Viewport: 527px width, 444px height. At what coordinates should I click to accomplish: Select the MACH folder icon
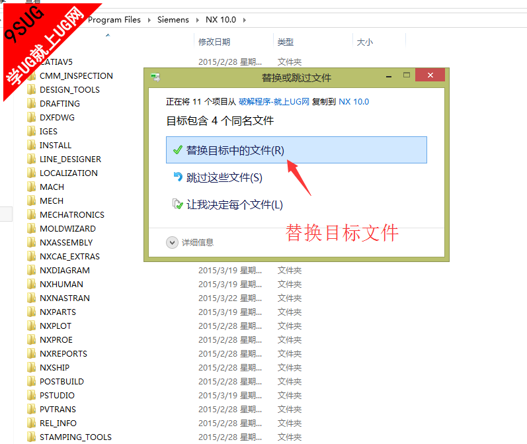point(32,187)
